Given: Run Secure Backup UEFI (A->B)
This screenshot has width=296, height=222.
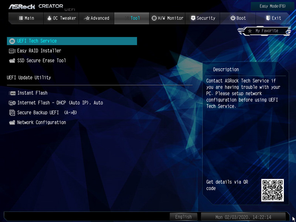Looking at the screenshot, I should 47,113.
